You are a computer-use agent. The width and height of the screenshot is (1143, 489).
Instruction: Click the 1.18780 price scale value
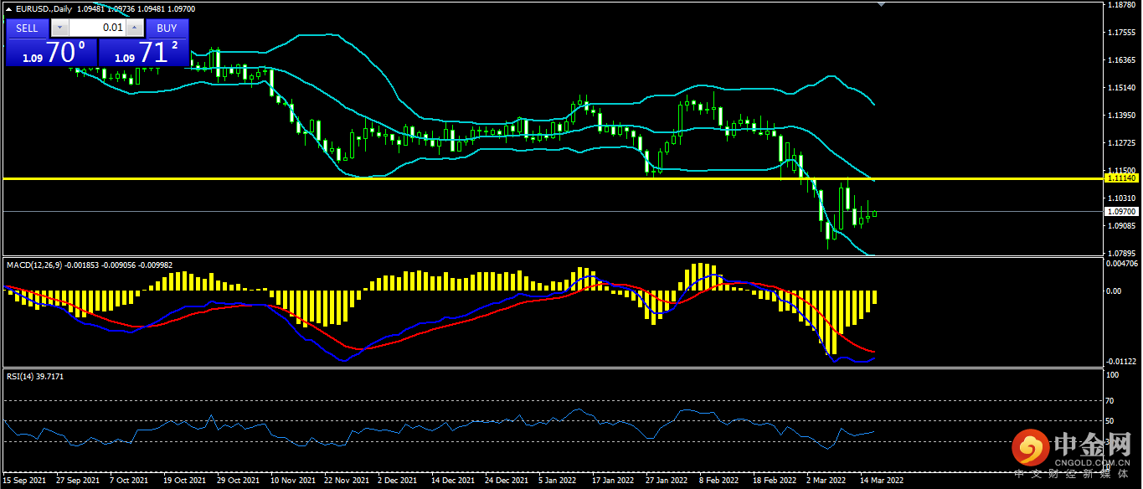tap(1121, 5)
